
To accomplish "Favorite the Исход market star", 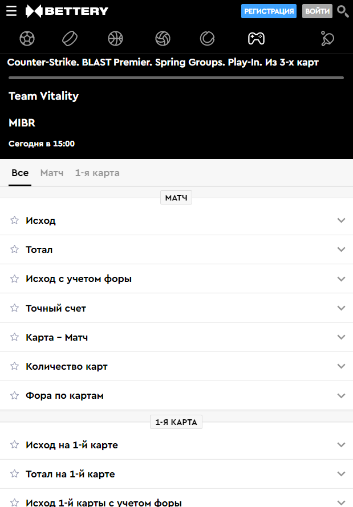I will 15,220.
